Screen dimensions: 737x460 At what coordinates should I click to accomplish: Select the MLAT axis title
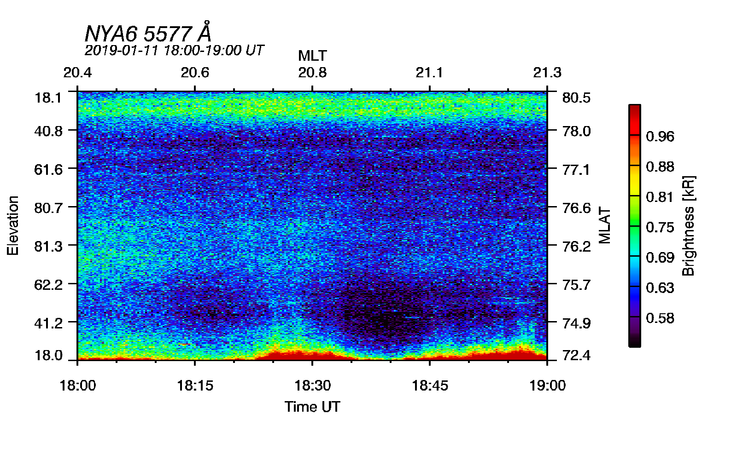(x=605, y=225)
